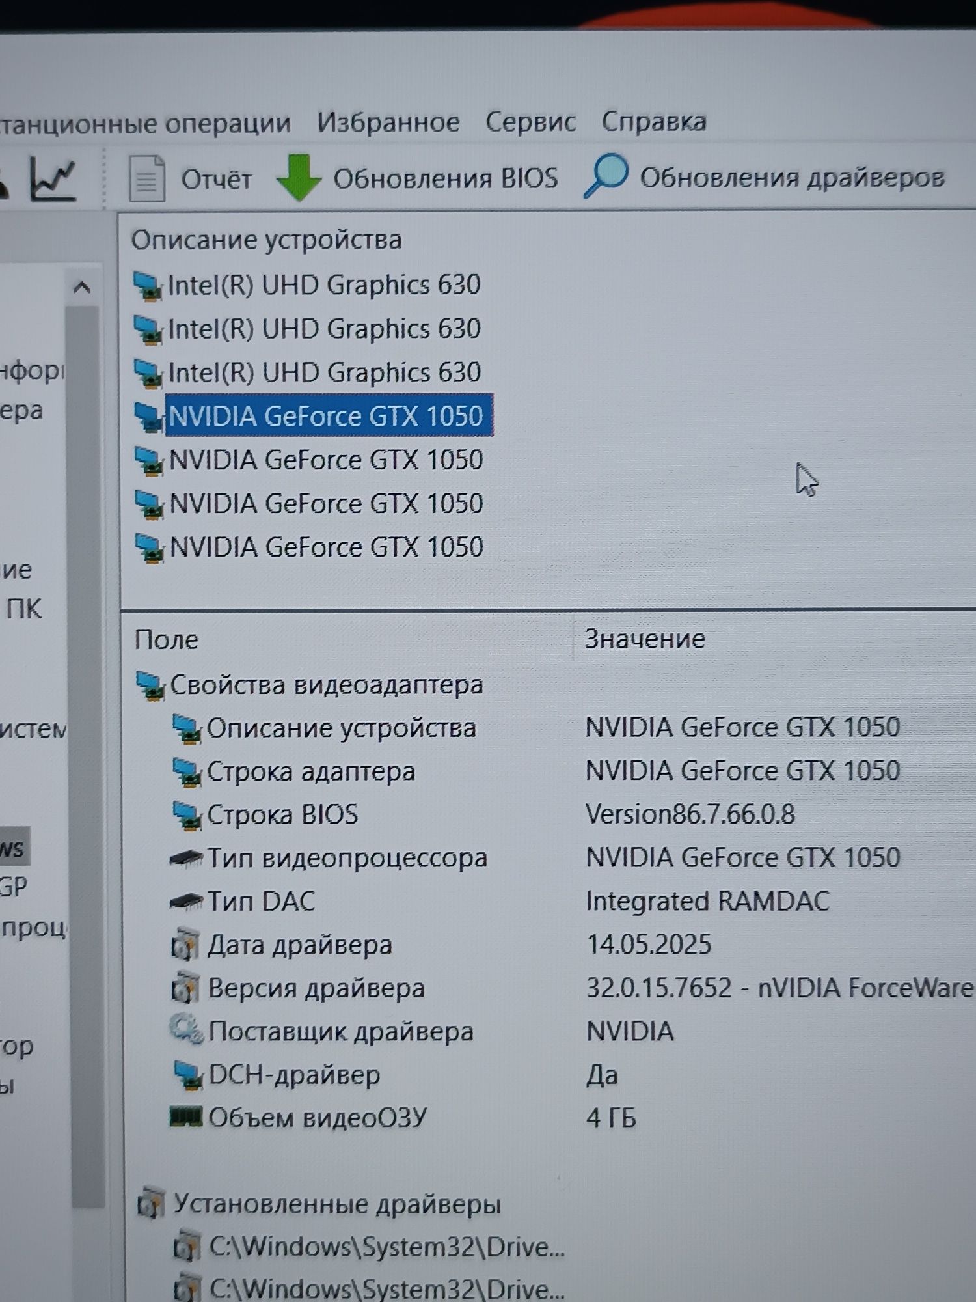Click Описание устройства field row
This screenshot has height=1302, width=976.
(x=341, y=728)
